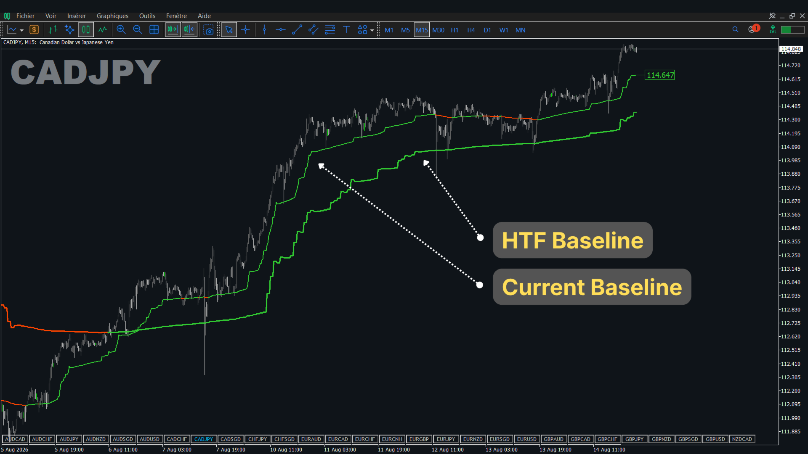Image resolution: width=808 pixels, height=454 pixels.
Task: Switch to the H4 timeframe
Action: [x=471, y=30]
